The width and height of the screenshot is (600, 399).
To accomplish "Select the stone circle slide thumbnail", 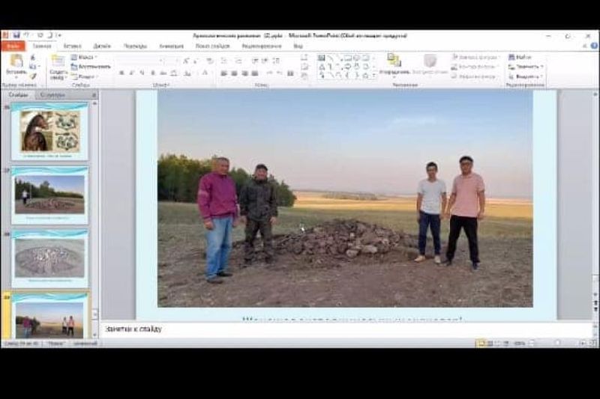I will pos(49,258).
